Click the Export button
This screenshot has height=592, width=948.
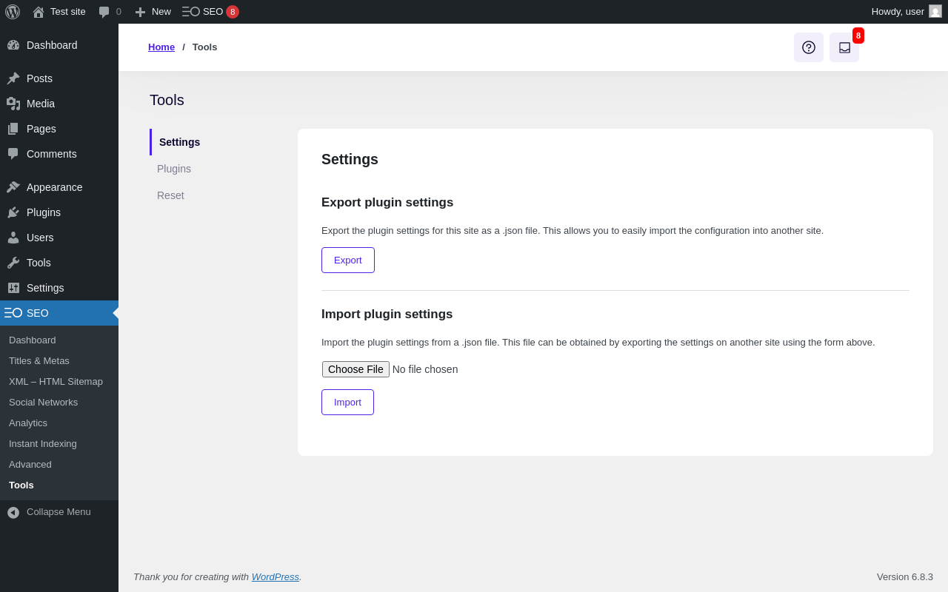[348, 260]
